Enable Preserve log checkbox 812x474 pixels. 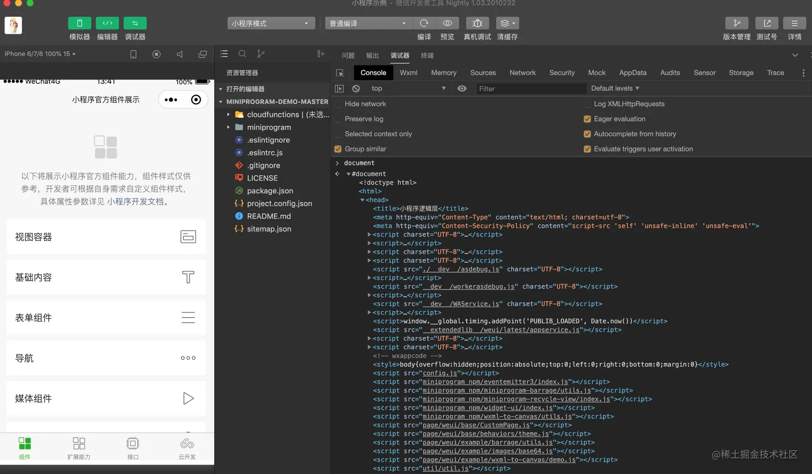(338, 119)
